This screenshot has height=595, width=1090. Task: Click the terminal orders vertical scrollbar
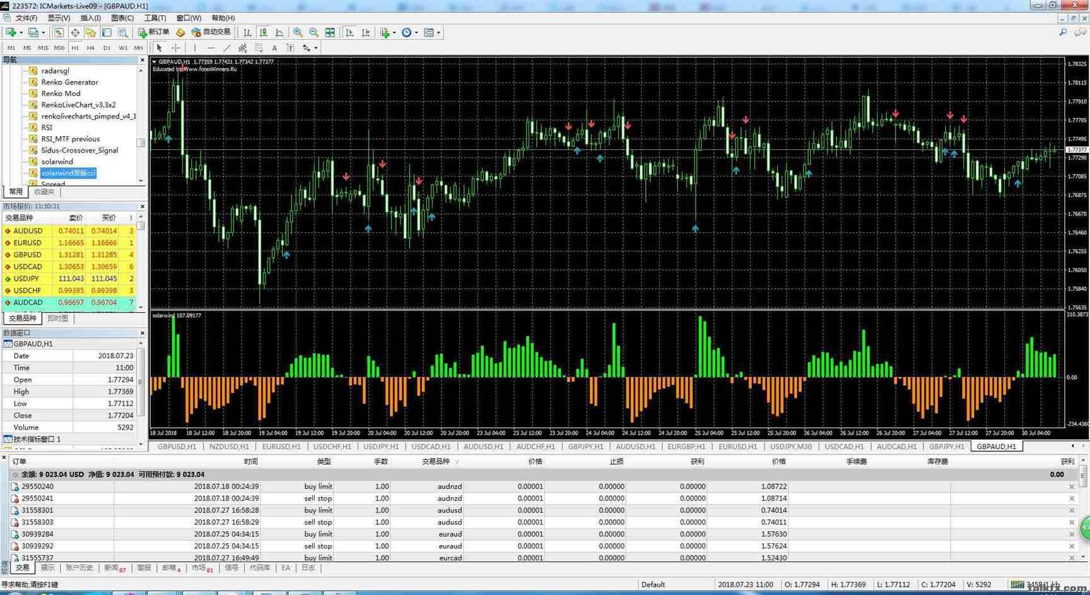tap(1083, 475)
